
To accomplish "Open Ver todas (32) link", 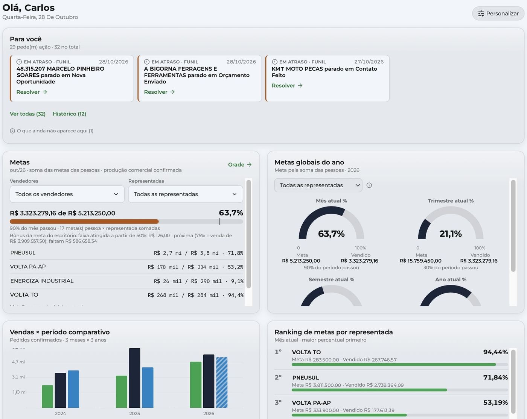I will click(x=27, y=114).
